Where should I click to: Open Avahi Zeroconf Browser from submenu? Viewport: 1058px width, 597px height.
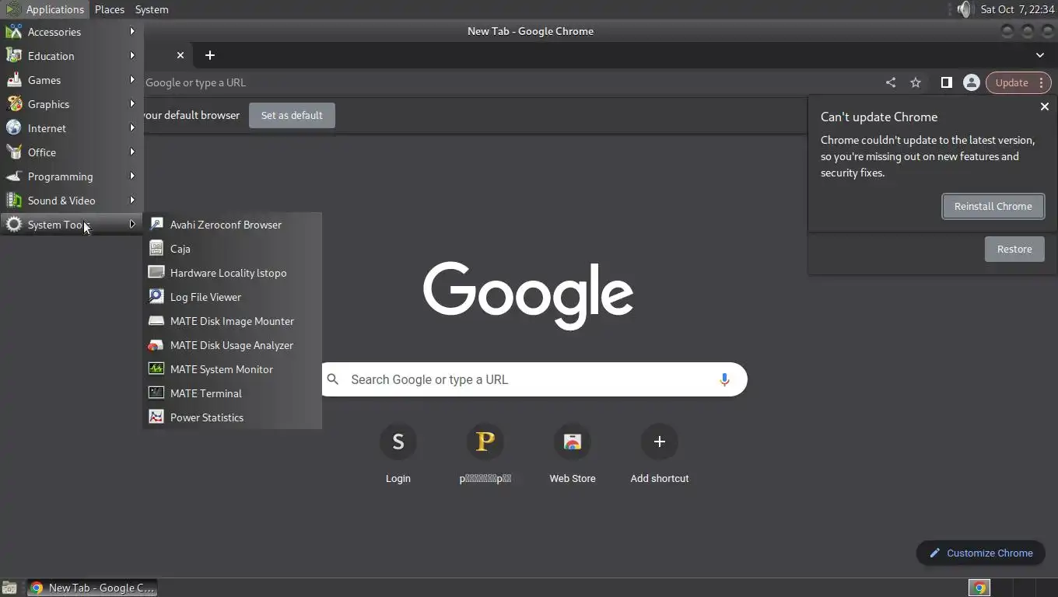(x=232, y=225)
